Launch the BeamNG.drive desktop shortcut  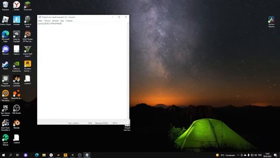pyautogui.click(x=17, y=95)
